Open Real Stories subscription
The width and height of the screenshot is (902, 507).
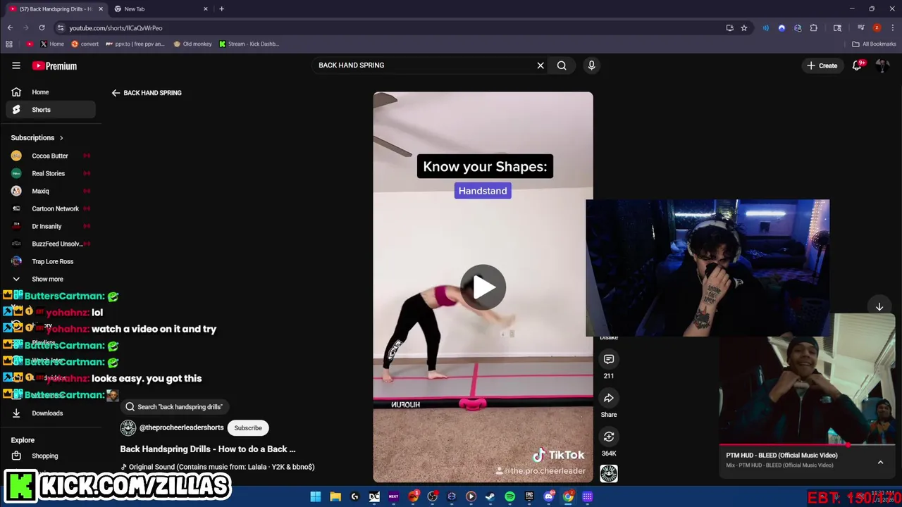tap(49, 173)
